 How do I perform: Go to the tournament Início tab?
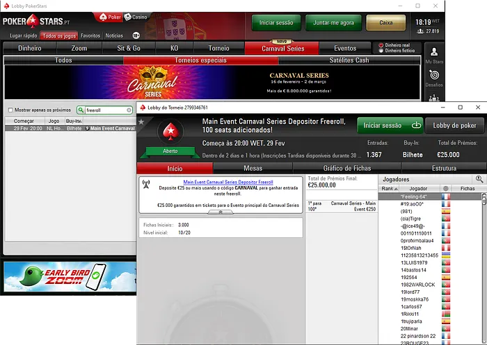[x=175, y=168]
